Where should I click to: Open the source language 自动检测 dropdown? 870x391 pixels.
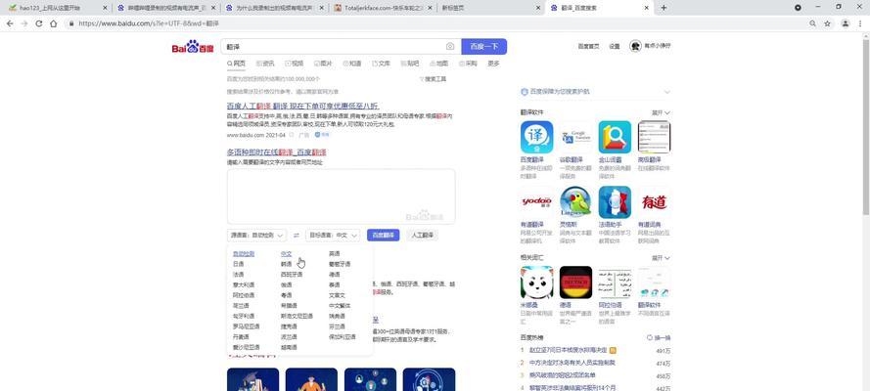tap(257, 236)
